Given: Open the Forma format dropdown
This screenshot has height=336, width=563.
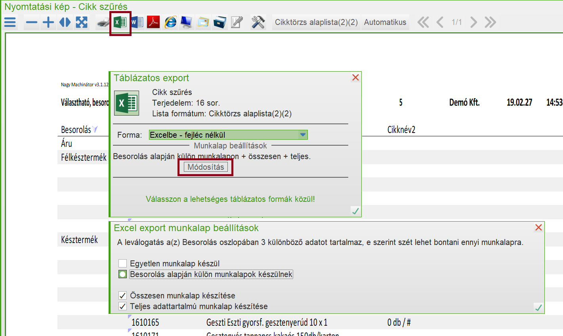Looking at the screenshot, I should pyautogui.click(x=228, y=135).
